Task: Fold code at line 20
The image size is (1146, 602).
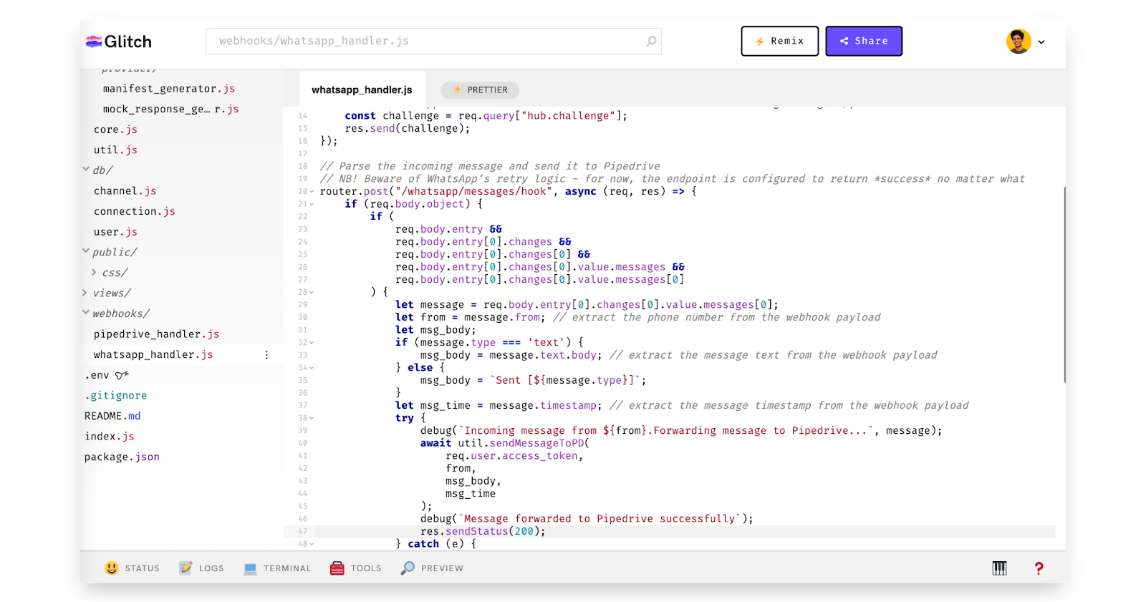Action: (x=312, y=192)
